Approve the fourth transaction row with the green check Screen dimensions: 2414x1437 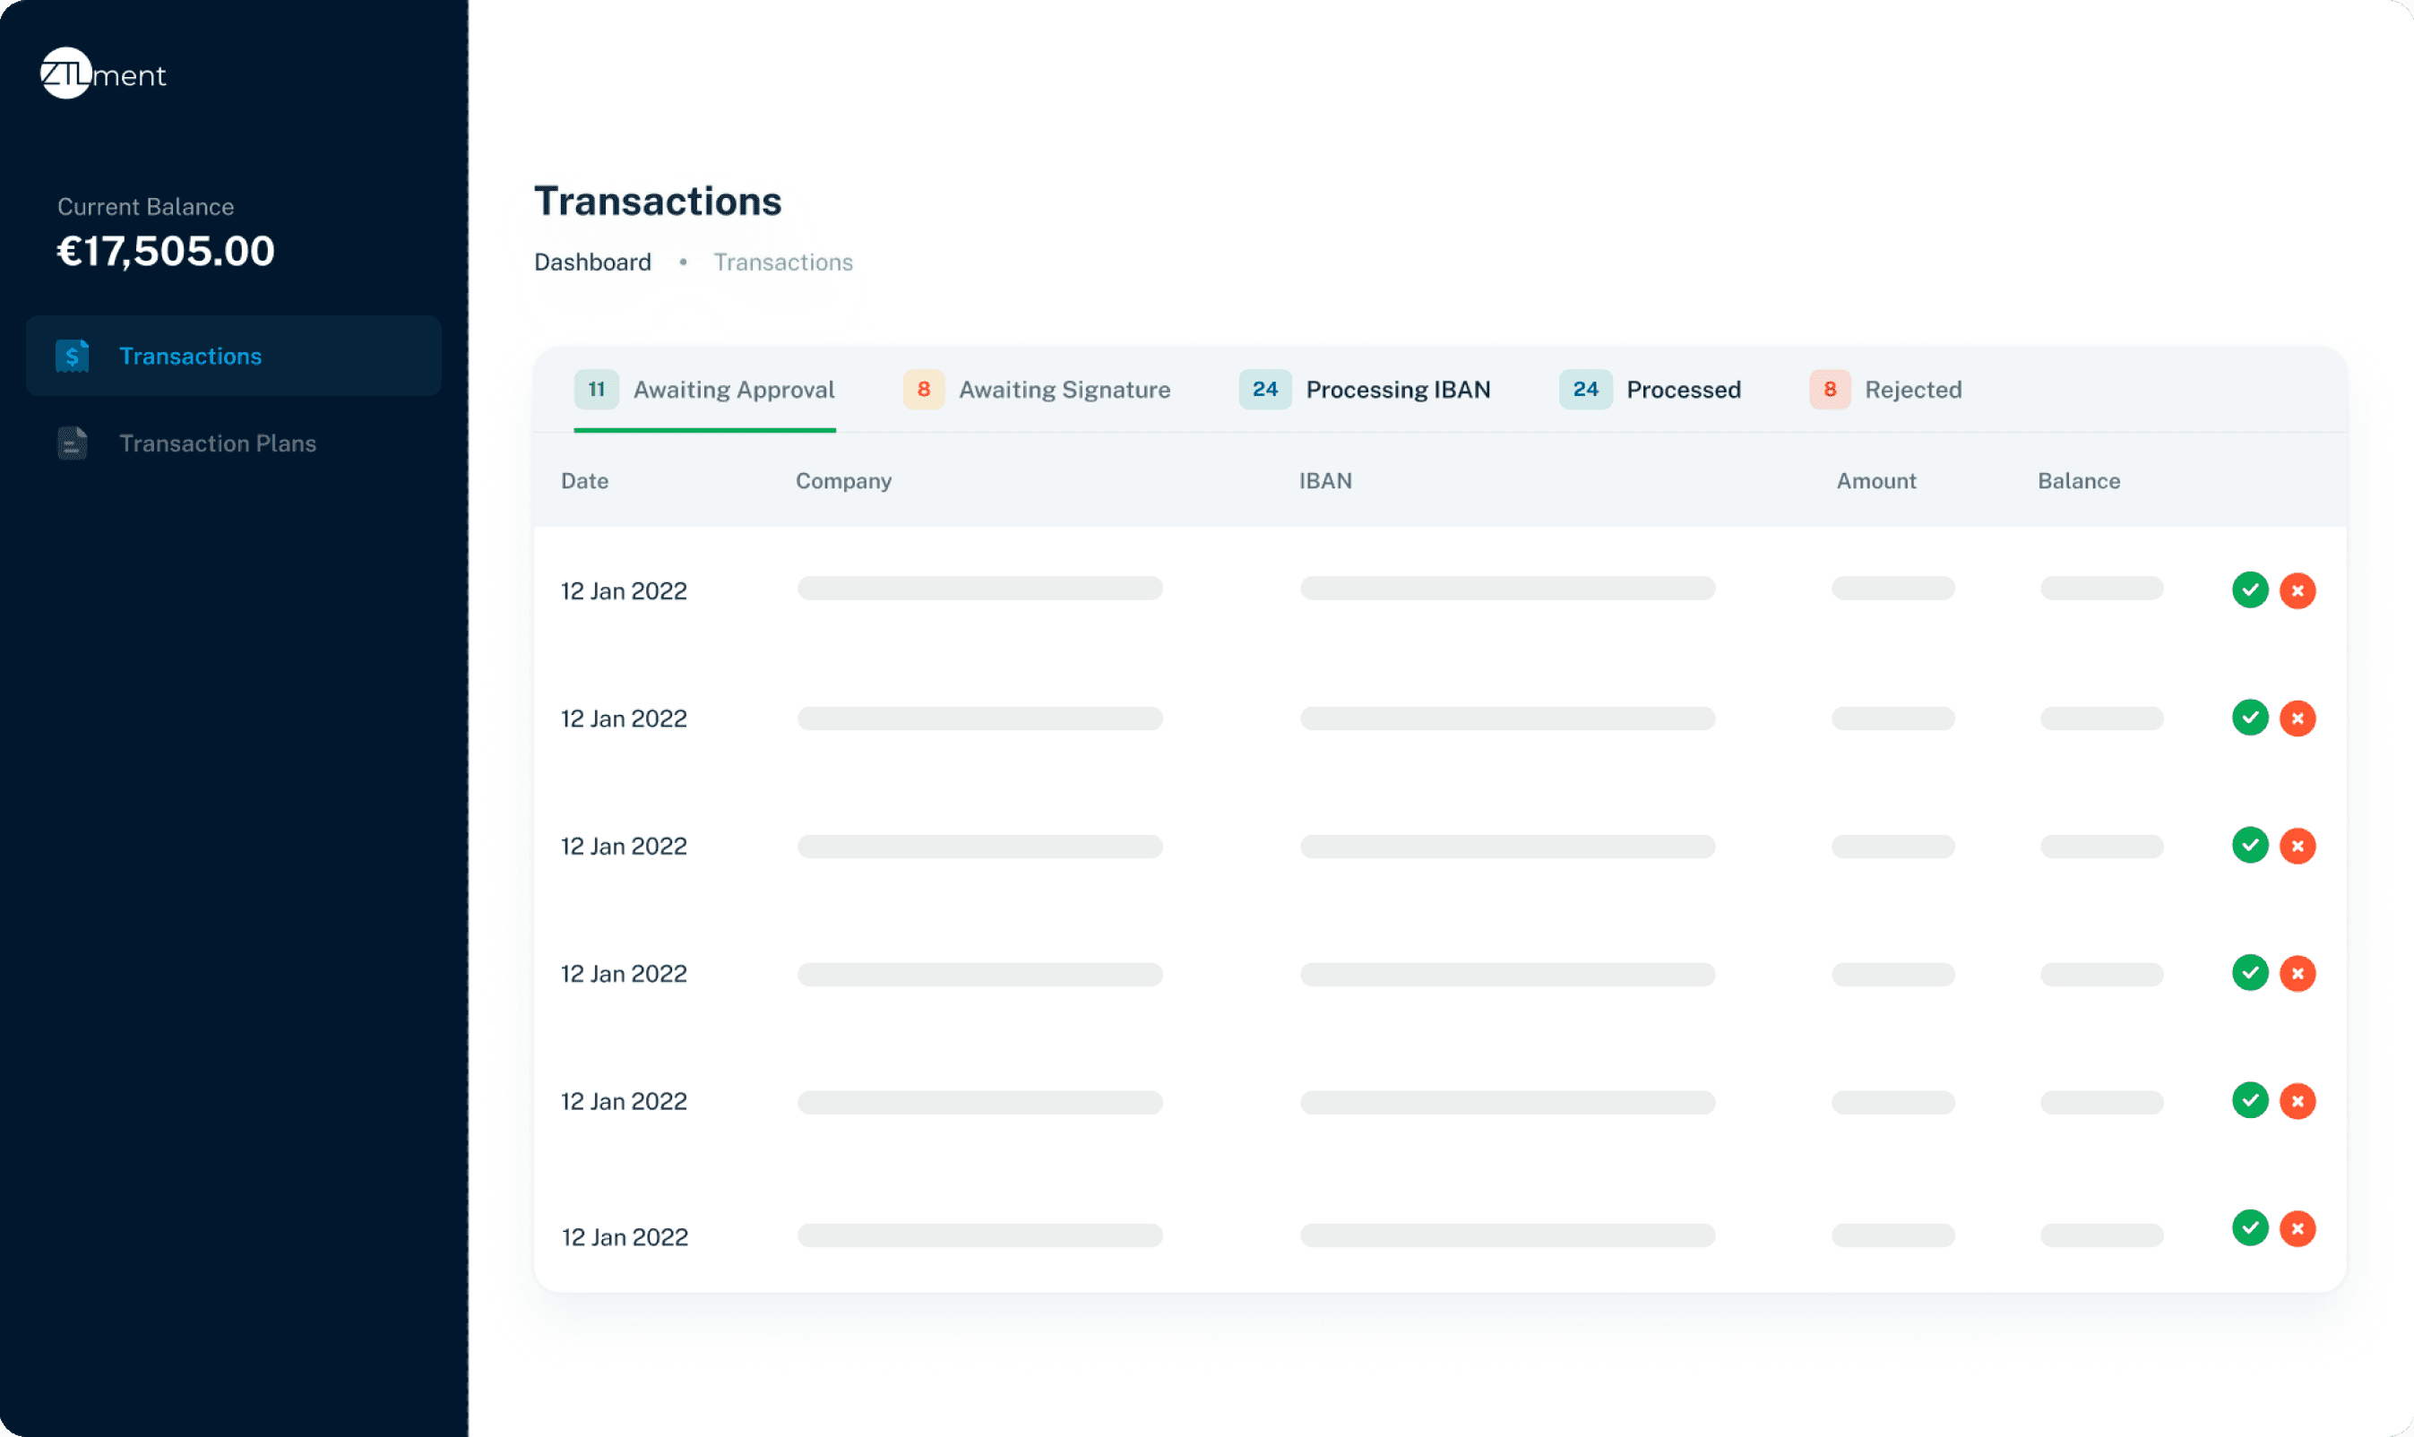point(2250,972)
